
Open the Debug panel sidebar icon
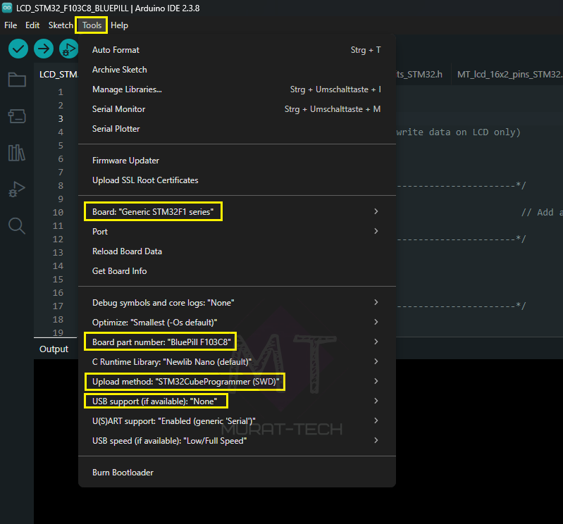17,189
